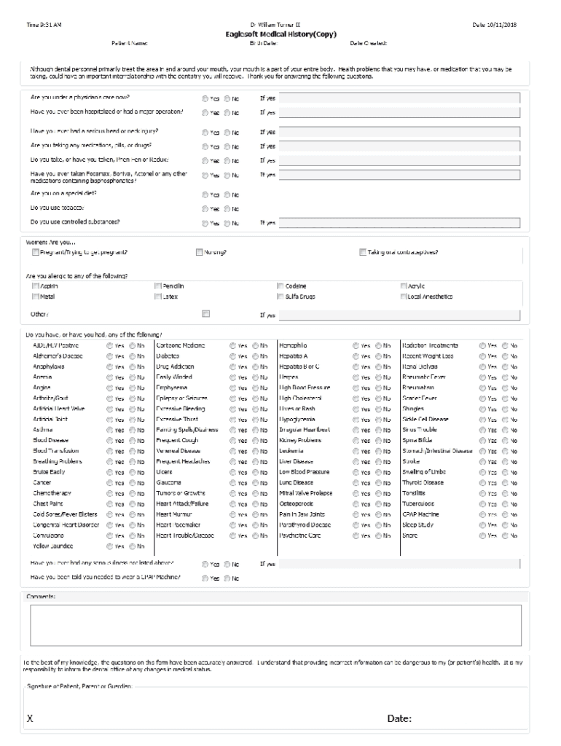Click inside the Comments text box
This screenshot has width=561, height=746.
(x=275, y=625)
